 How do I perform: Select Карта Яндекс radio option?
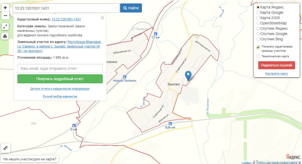[258, 7]
